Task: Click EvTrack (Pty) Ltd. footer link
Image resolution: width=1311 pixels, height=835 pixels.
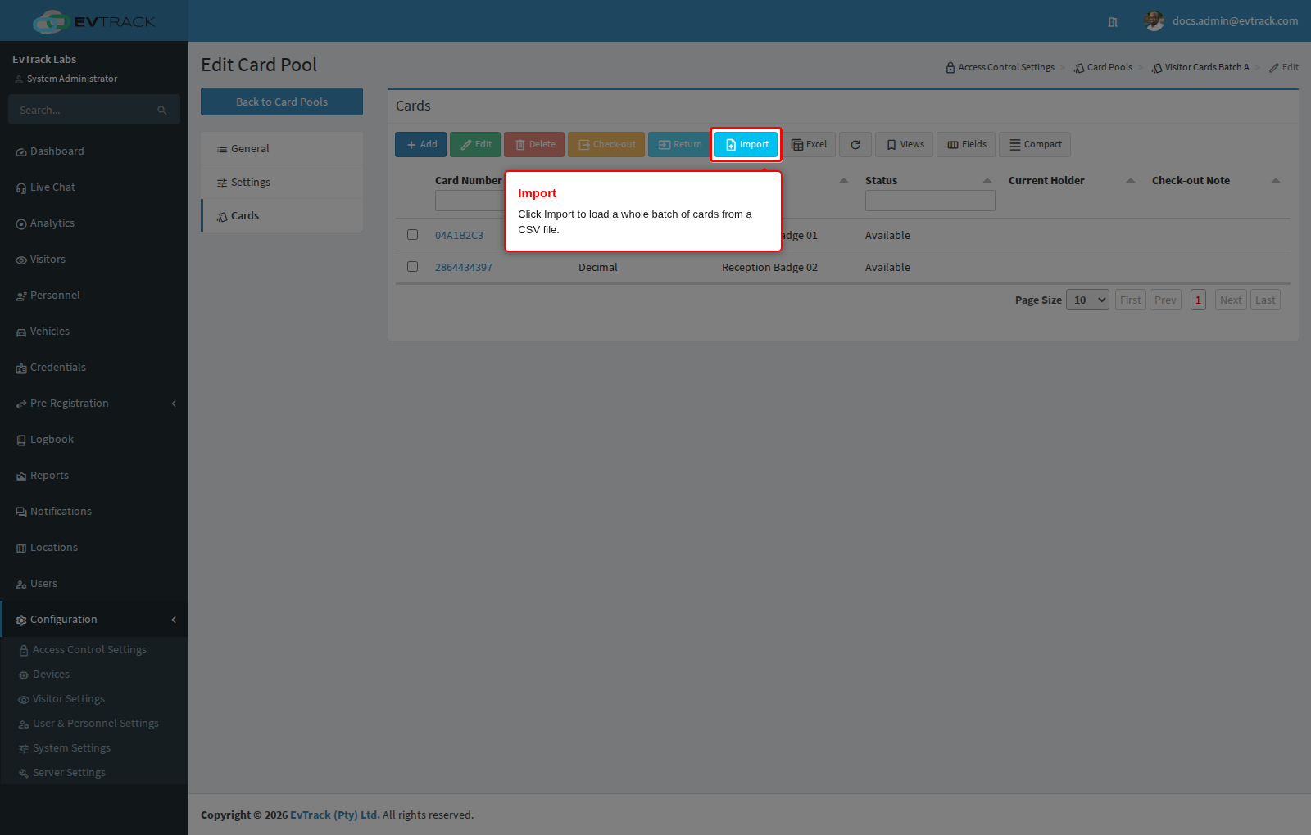Action: click(x=335, y=815)
